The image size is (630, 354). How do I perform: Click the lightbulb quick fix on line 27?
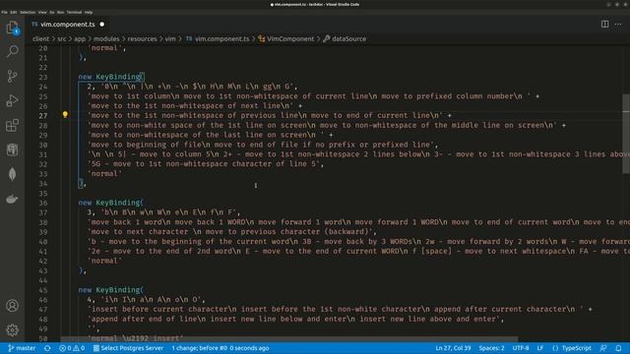click(65, 115)
